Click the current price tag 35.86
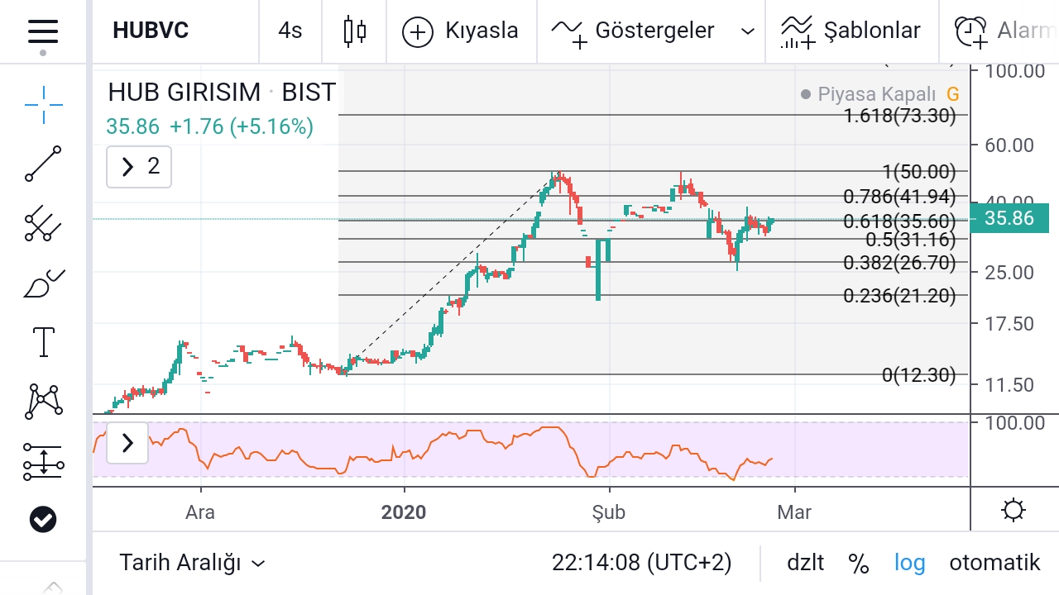The image size is (1059, 595). [1009, 218]
